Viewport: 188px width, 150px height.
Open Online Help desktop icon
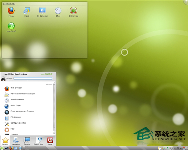pos(73,12)
